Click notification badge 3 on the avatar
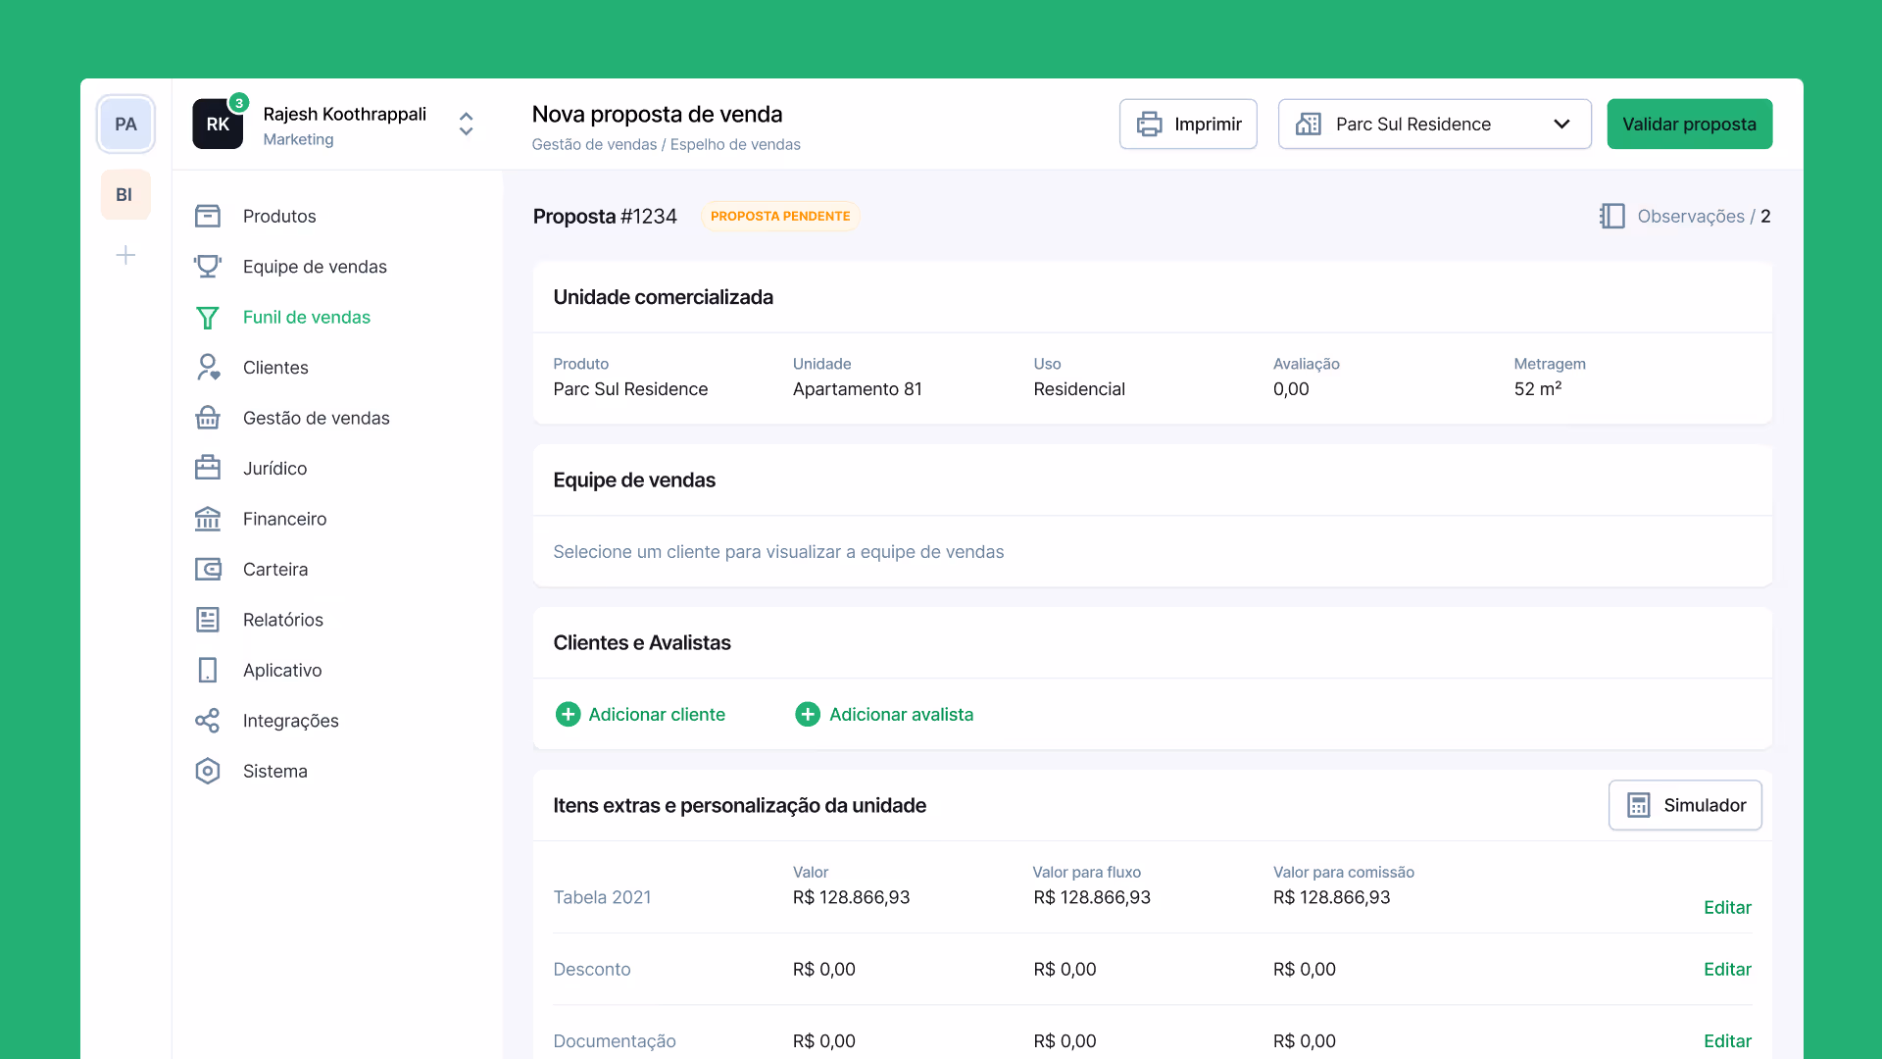 (239, 103)
